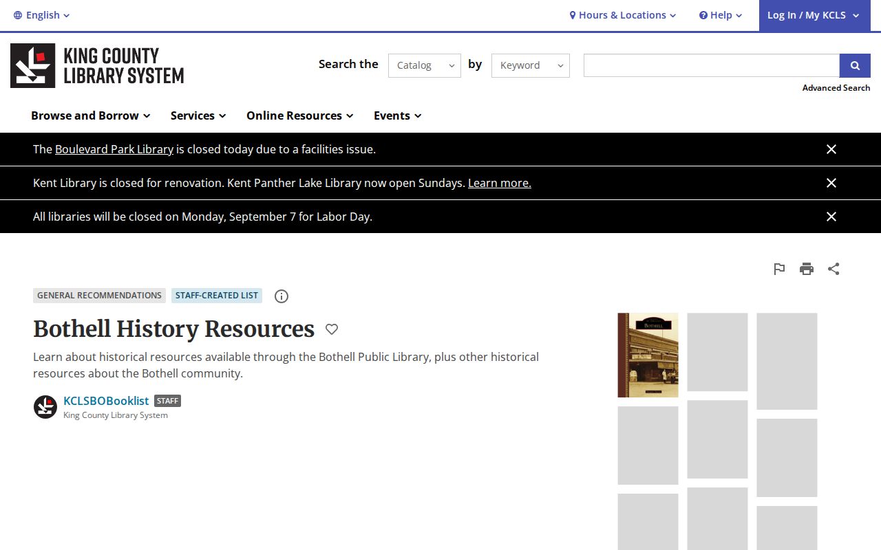Open the Catalog search scope dropdown
This screenshot has width=881, height=550.
[x=425, y=65]
